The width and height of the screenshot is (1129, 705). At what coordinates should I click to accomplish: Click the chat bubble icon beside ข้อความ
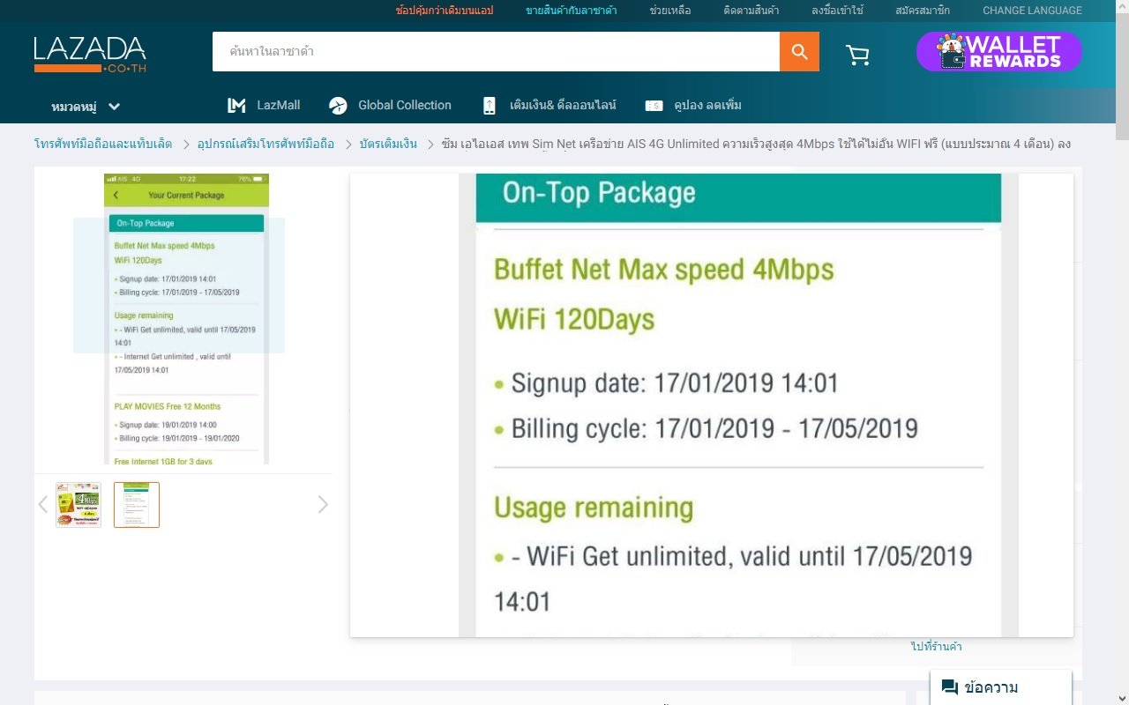pyautogui.click(x=950, y=687)
